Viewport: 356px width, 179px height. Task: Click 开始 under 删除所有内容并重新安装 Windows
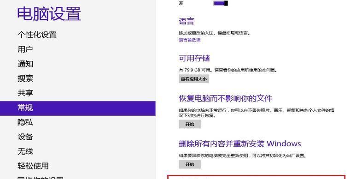pos(190,164)
